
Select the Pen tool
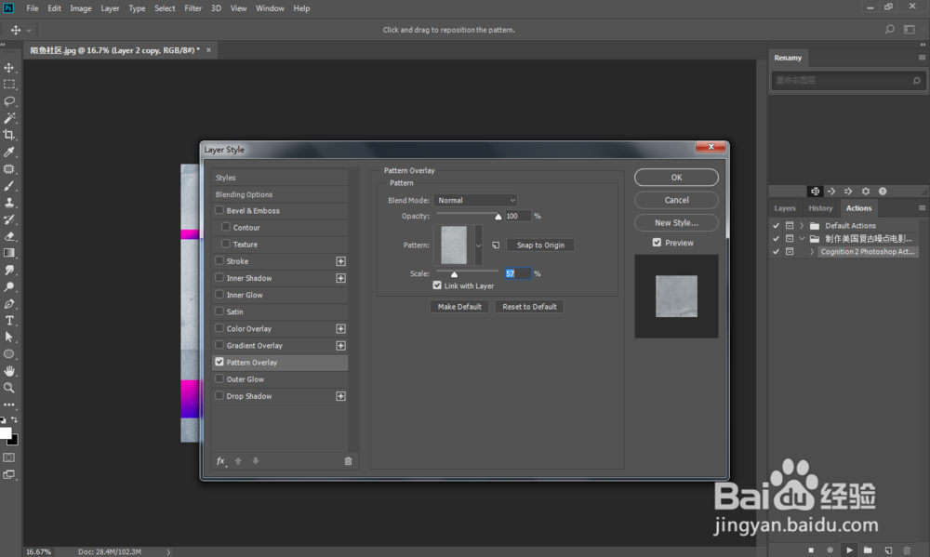tap(9, 304)
